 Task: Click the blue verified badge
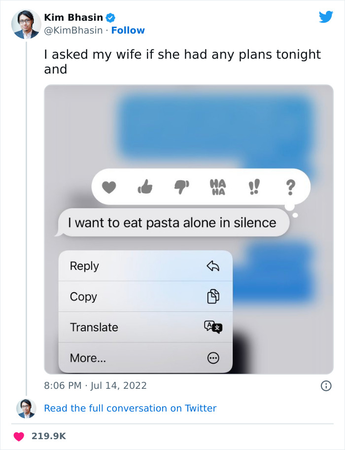pyautogui.click(x=111, y=18)
